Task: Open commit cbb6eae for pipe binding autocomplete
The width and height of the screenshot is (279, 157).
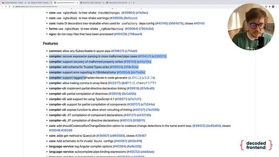Action: tap(147, 152)
